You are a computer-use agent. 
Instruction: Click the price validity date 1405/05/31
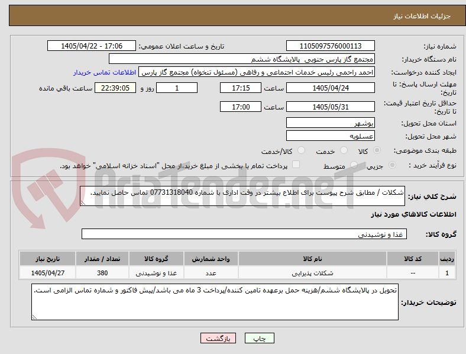tap(330, 107)
